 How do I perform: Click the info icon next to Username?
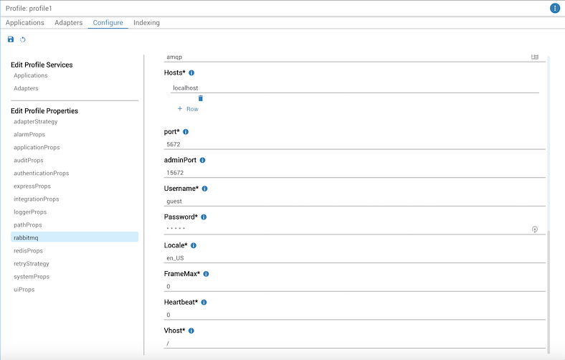point(204,189)
